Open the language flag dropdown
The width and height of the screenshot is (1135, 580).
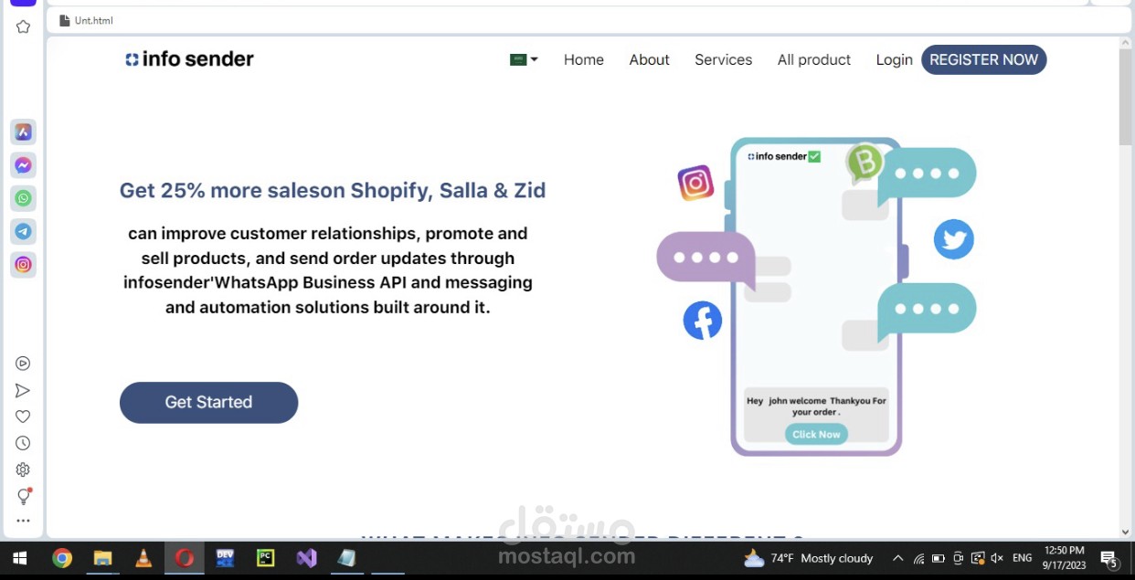pos(524,59)
